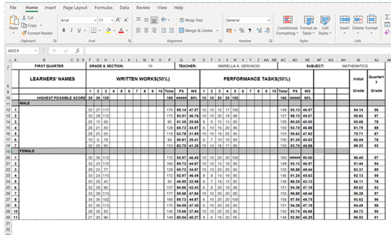Image resolution: width=391 pixels, height=235 pixels.
Task: Apply the red font color
Action: click(121, 30)
